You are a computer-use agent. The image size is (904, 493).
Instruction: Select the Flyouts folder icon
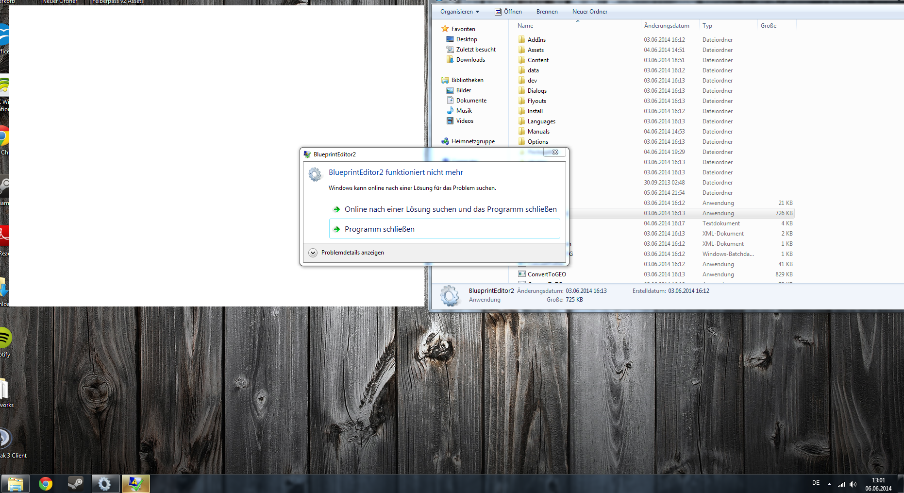pyautogui.click(x=521, y=101)
